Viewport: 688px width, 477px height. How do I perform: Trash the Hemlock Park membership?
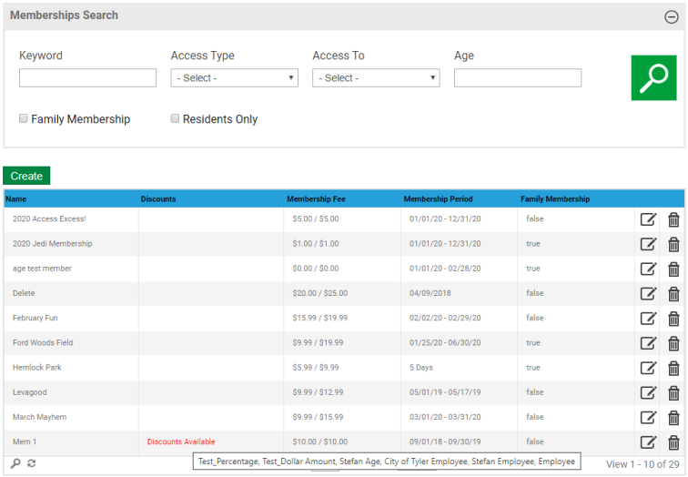pos(673,368)
